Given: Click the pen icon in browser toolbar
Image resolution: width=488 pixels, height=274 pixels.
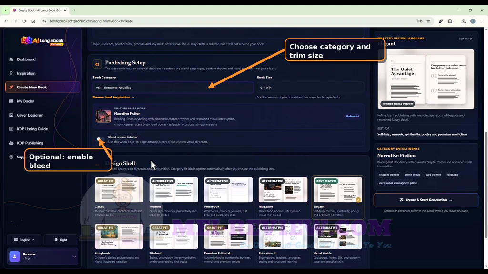Looking at the screenshot, I should tap(441, 21).
